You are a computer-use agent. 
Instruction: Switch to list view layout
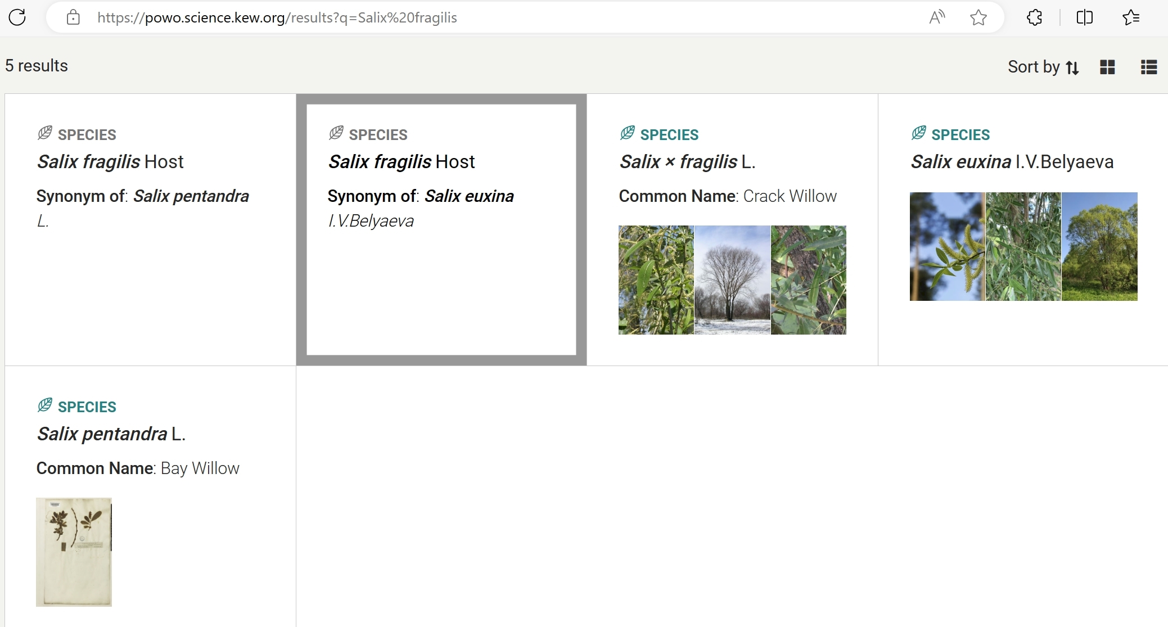pyautogui.click(x=1148, y=67)
